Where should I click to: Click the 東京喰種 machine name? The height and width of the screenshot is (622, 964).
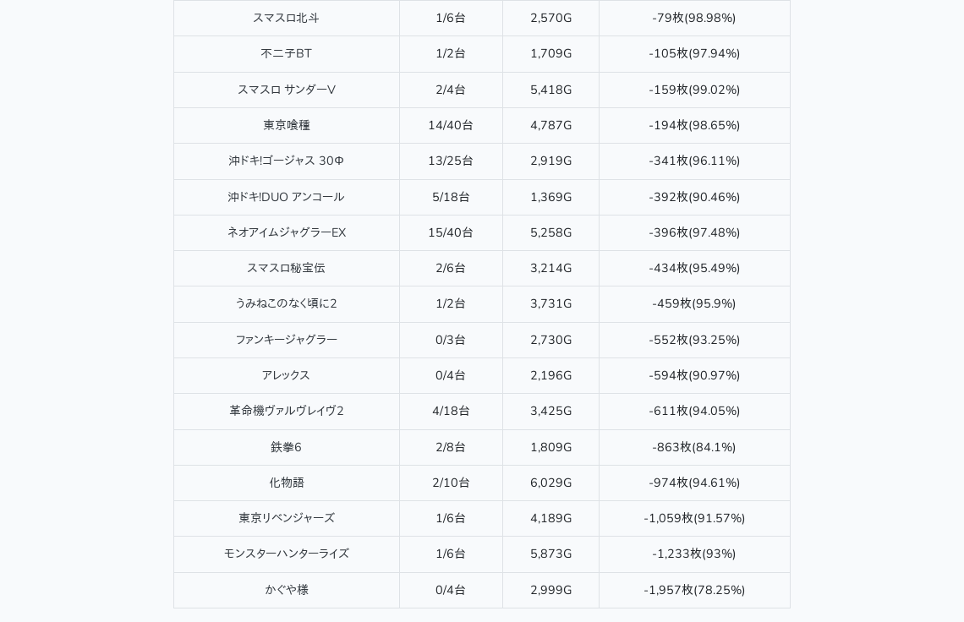pos(286,125)
